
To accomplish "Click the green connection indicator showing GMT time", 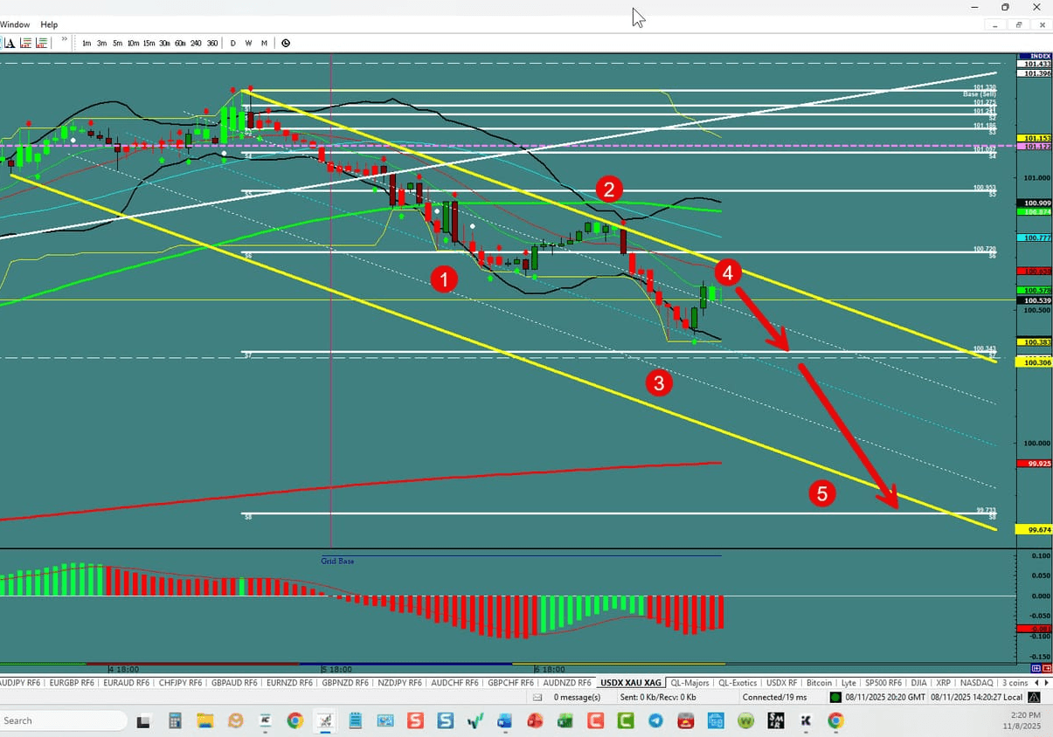I will [836, 697].
